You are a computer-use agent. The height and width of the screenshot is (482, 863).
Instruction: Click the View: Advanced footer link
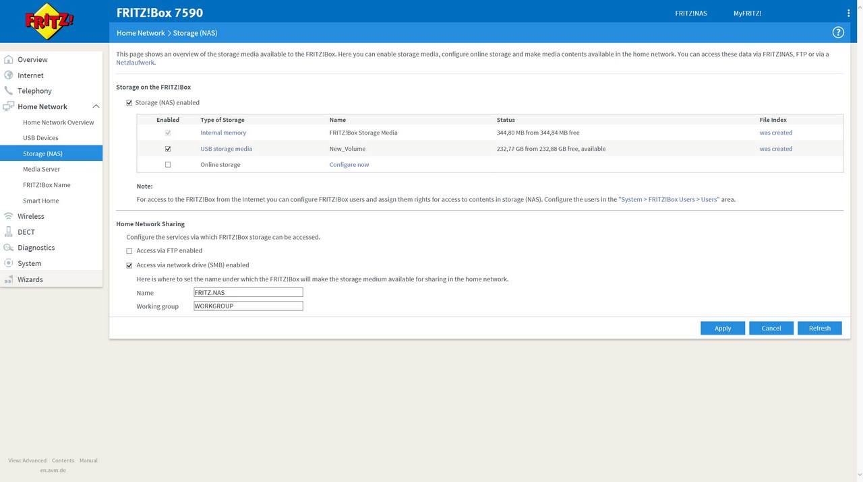[x=28, y=460]
